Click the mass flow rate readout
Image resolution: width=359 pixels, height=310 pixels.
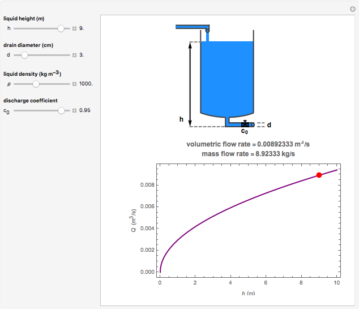248,153
